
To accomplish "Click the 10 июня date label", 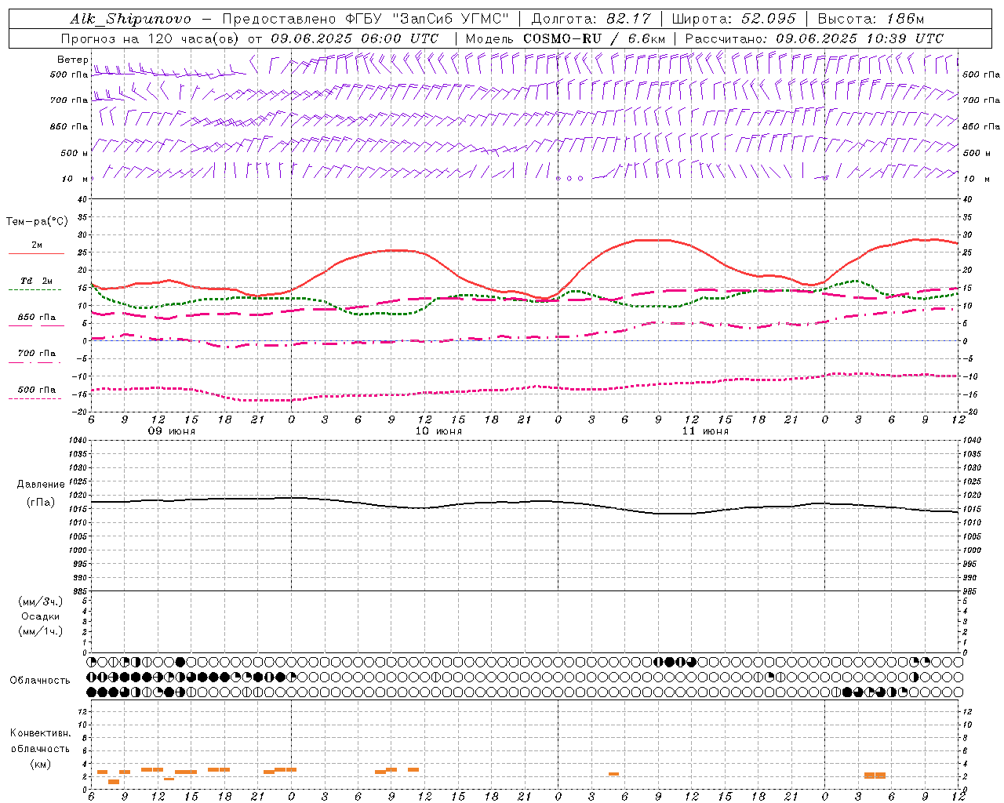I will click(438, 431).
